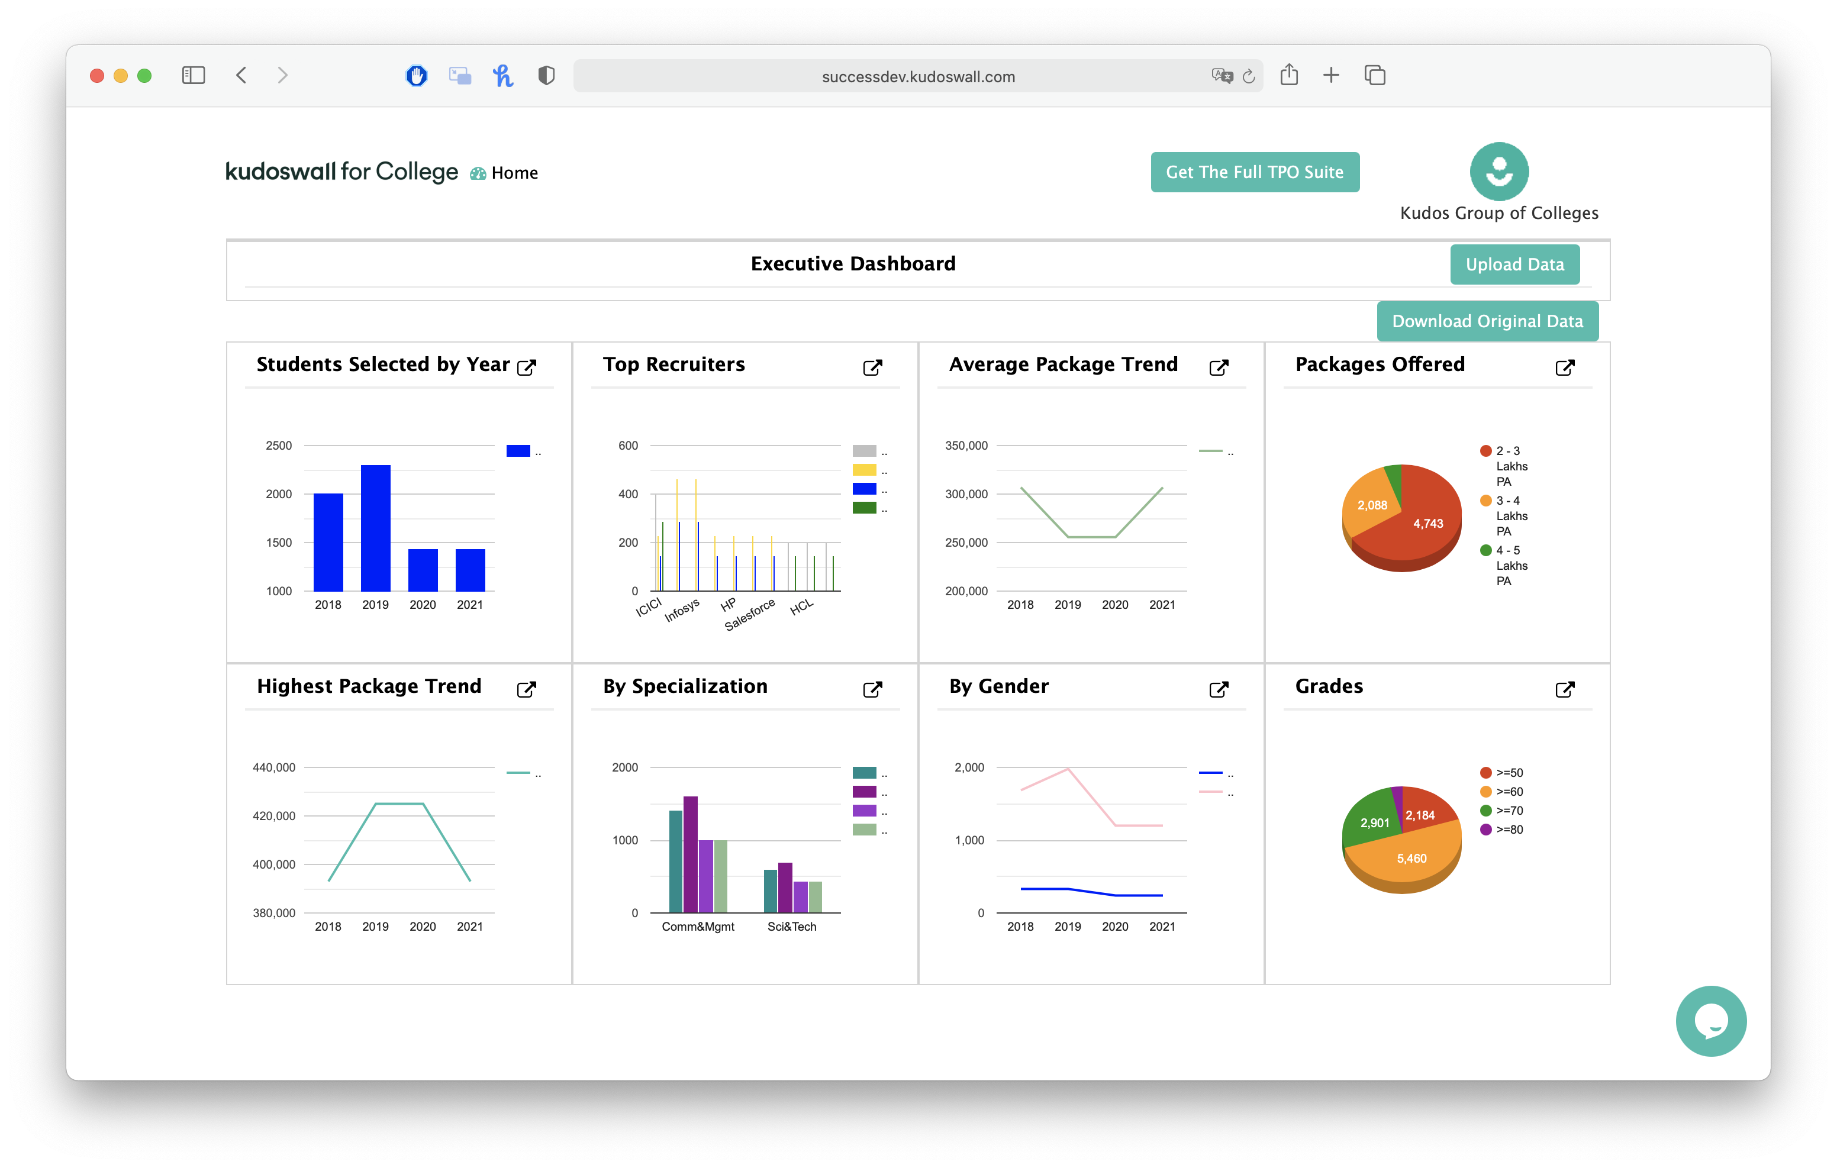
Task: Click the 2 - 3 Lakhs PA legend entry
Action: pos(1504,466)
